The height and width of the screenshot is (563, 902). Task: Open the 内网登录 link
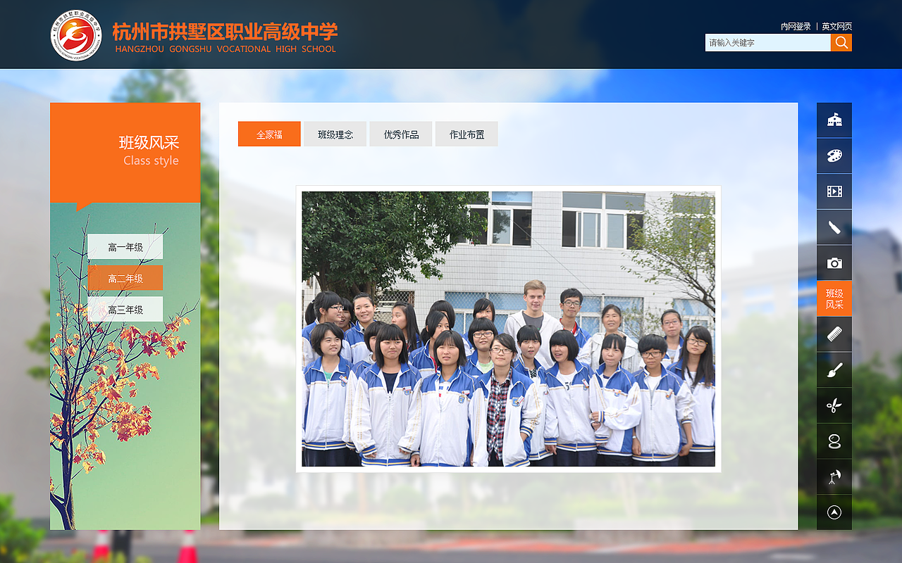click(x=796, y=26)
